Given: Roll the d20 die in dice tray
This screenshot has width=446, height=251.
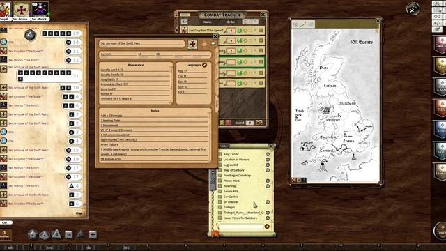Looking at the screenshot, I should [32, 234].
